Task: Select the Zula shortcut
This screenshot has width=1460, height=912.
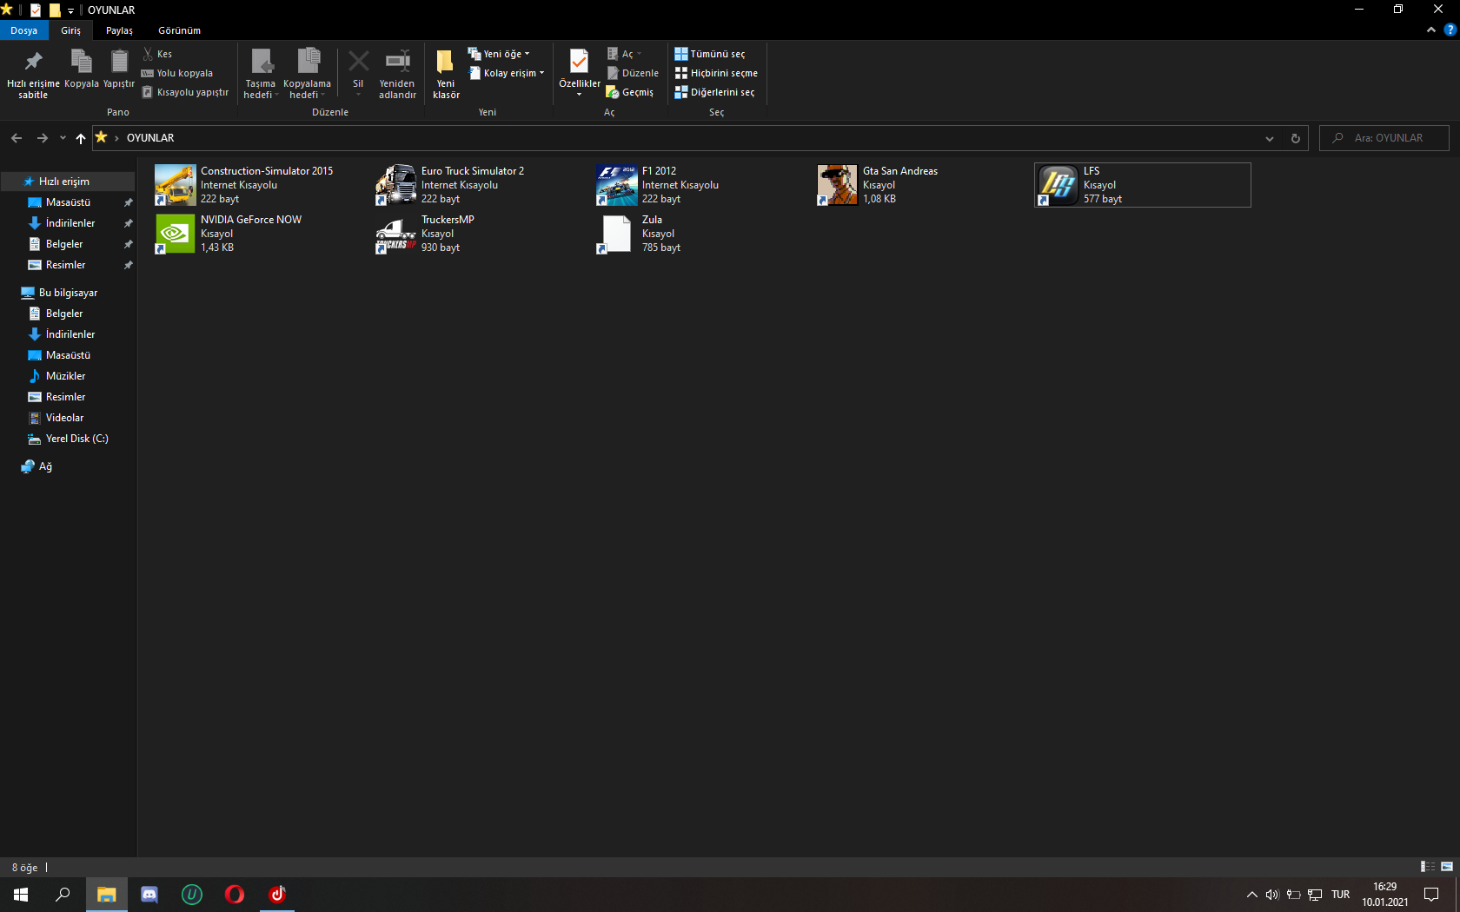Action: 701,234
